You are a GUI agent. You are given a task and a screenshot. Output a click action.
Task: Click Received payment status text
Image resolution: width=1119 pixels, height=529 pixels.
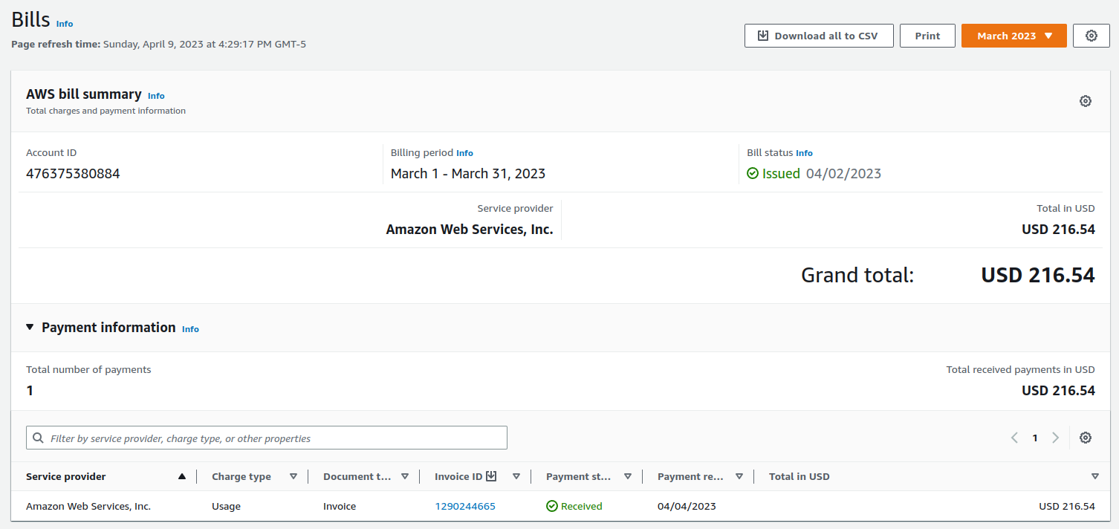coord(582,506)
